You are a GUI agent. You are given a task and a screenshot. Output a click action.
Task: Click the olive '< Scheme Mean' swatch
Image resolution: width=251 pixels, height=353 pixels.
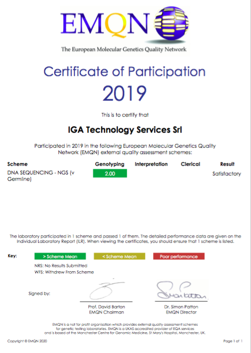coord(119,256)
